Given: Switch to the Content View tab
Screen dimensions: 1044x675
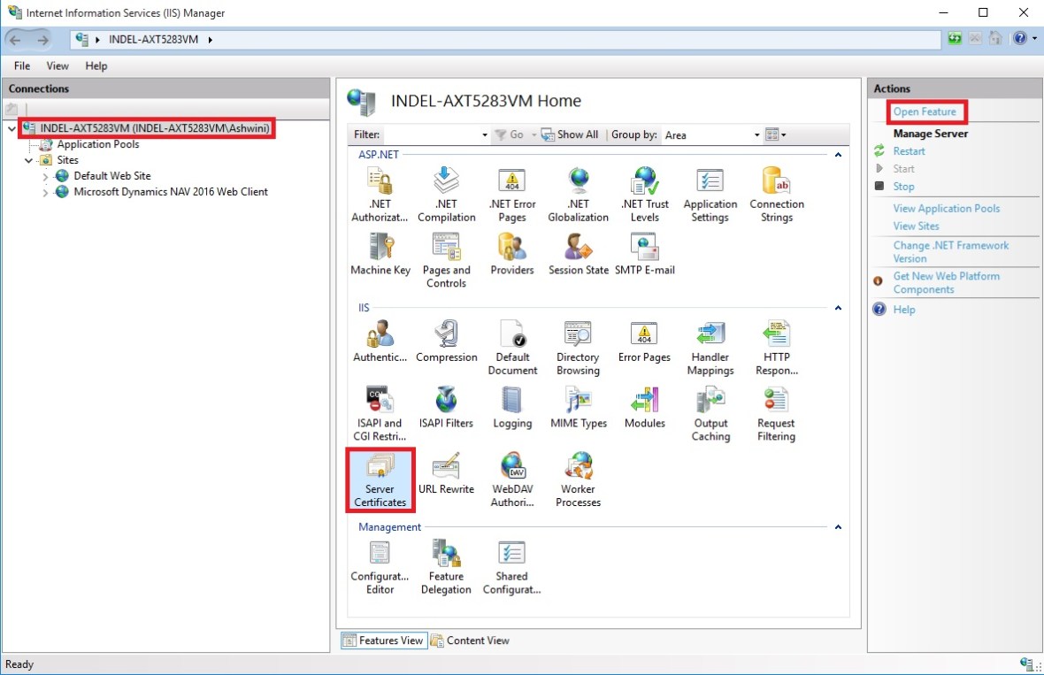Looking at the screenshot, I should (x=470, y=640).
